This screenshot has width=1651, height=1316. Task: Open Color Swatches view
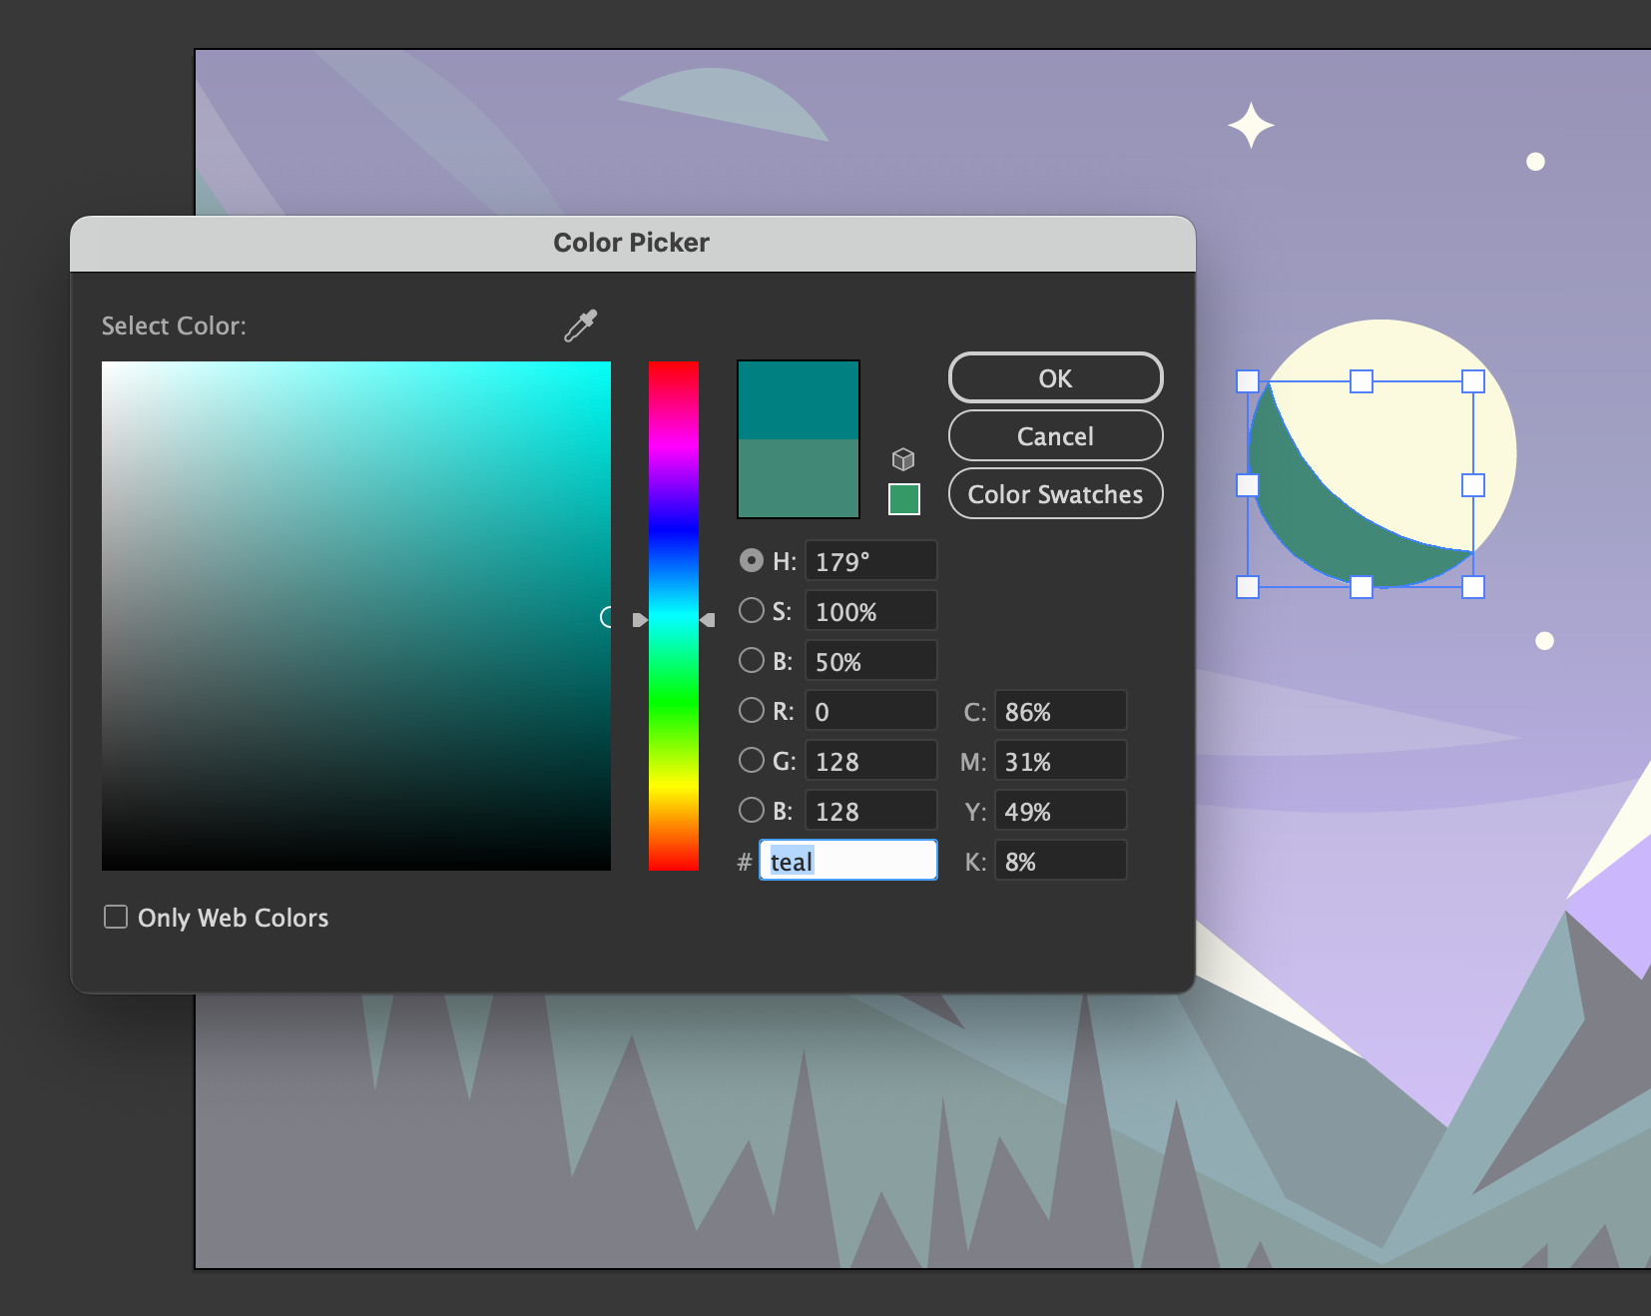1055,494
